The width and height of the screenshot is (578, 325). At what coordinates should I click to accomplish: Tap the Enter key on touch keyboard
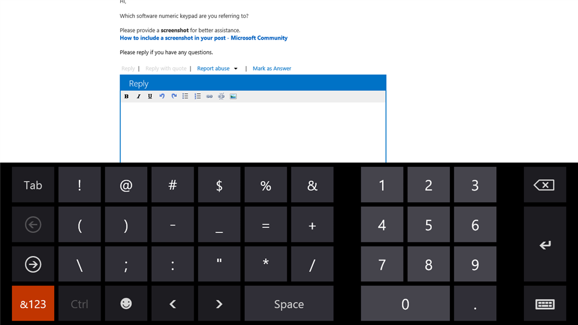(x=545, y=244)
